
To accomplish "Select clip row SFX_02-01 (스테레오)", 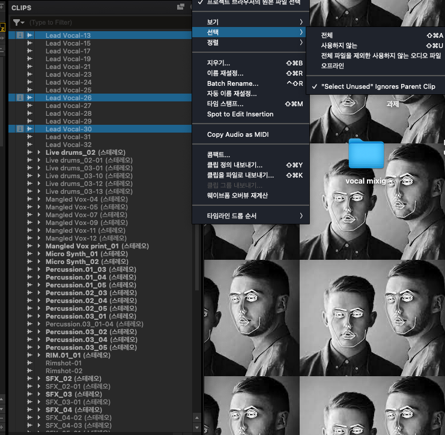I will (100, 386).
